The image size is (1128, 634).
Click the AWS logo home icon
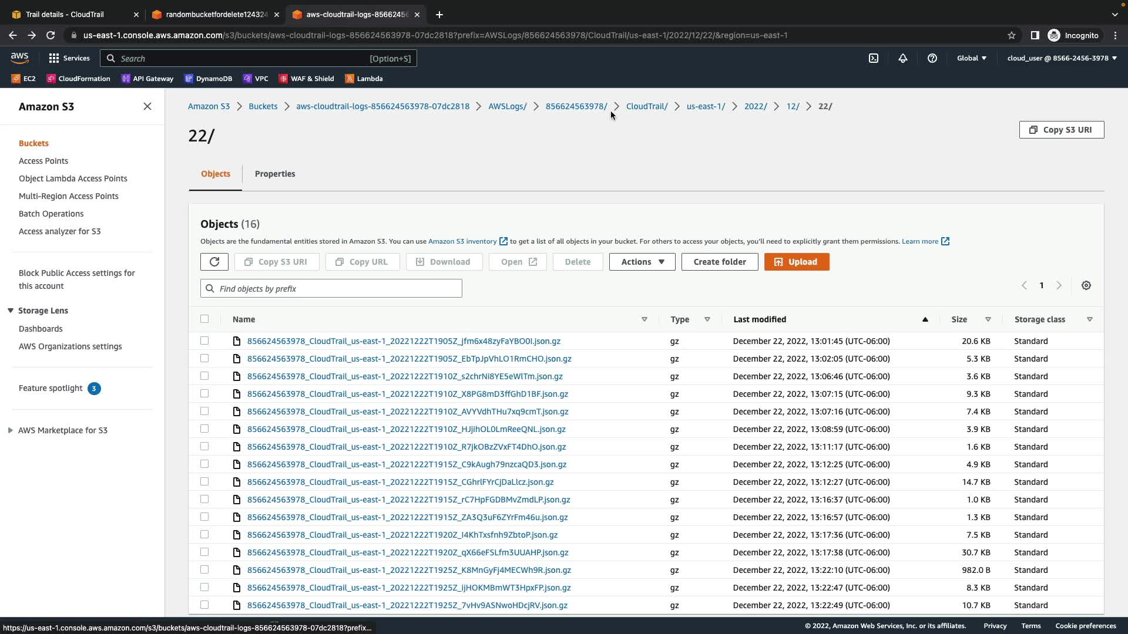pyautogui.click(x=20, y=58)
